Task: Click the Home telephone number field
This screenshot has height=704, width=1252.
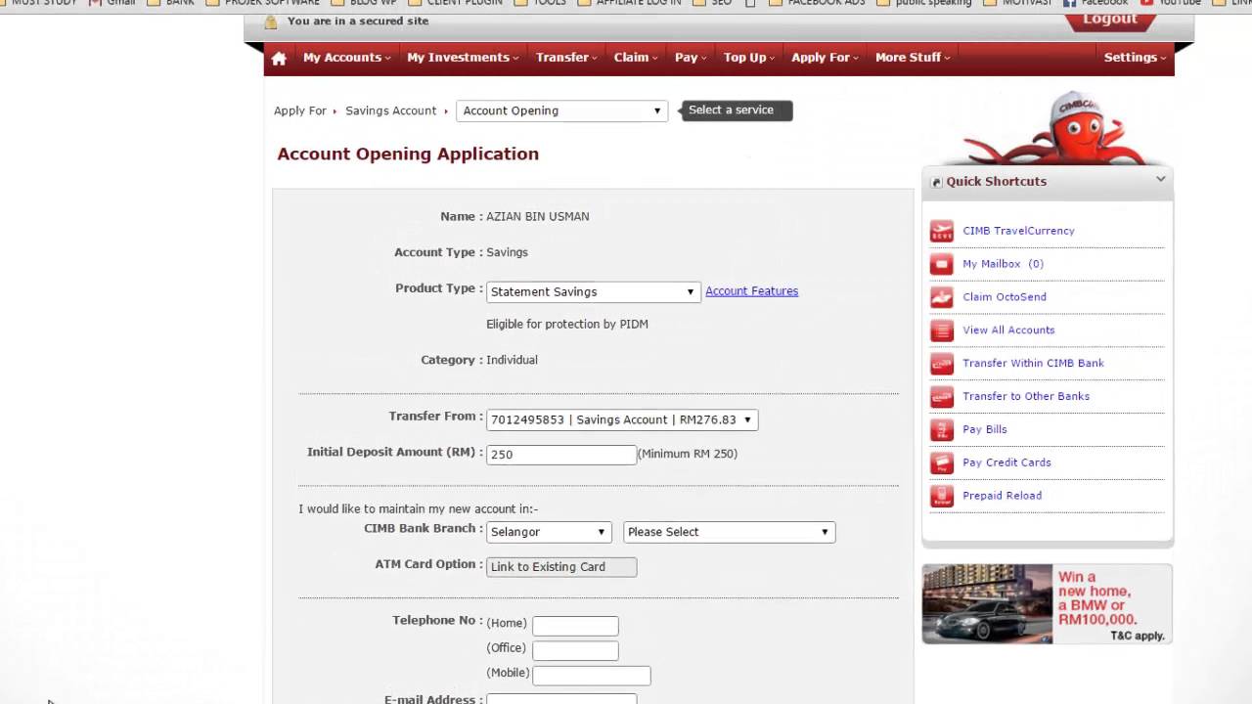Action: [x=575, y=626]
